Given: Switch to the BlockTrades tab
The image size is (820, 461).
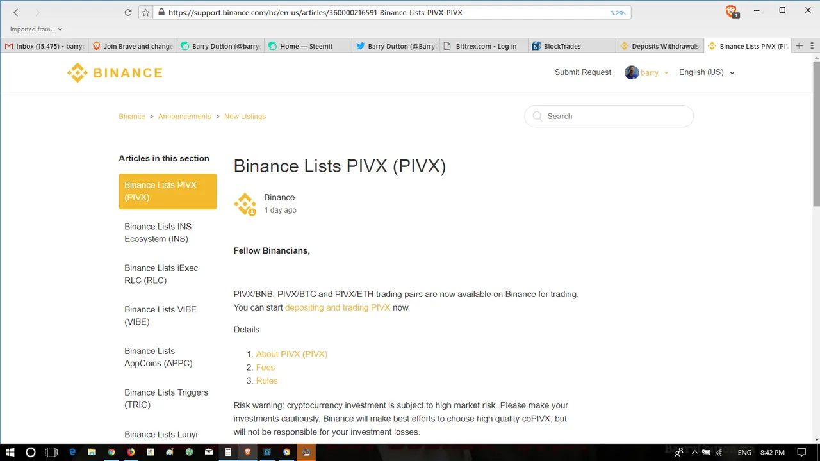Looking at the screenshot, I should coord(572,46).
